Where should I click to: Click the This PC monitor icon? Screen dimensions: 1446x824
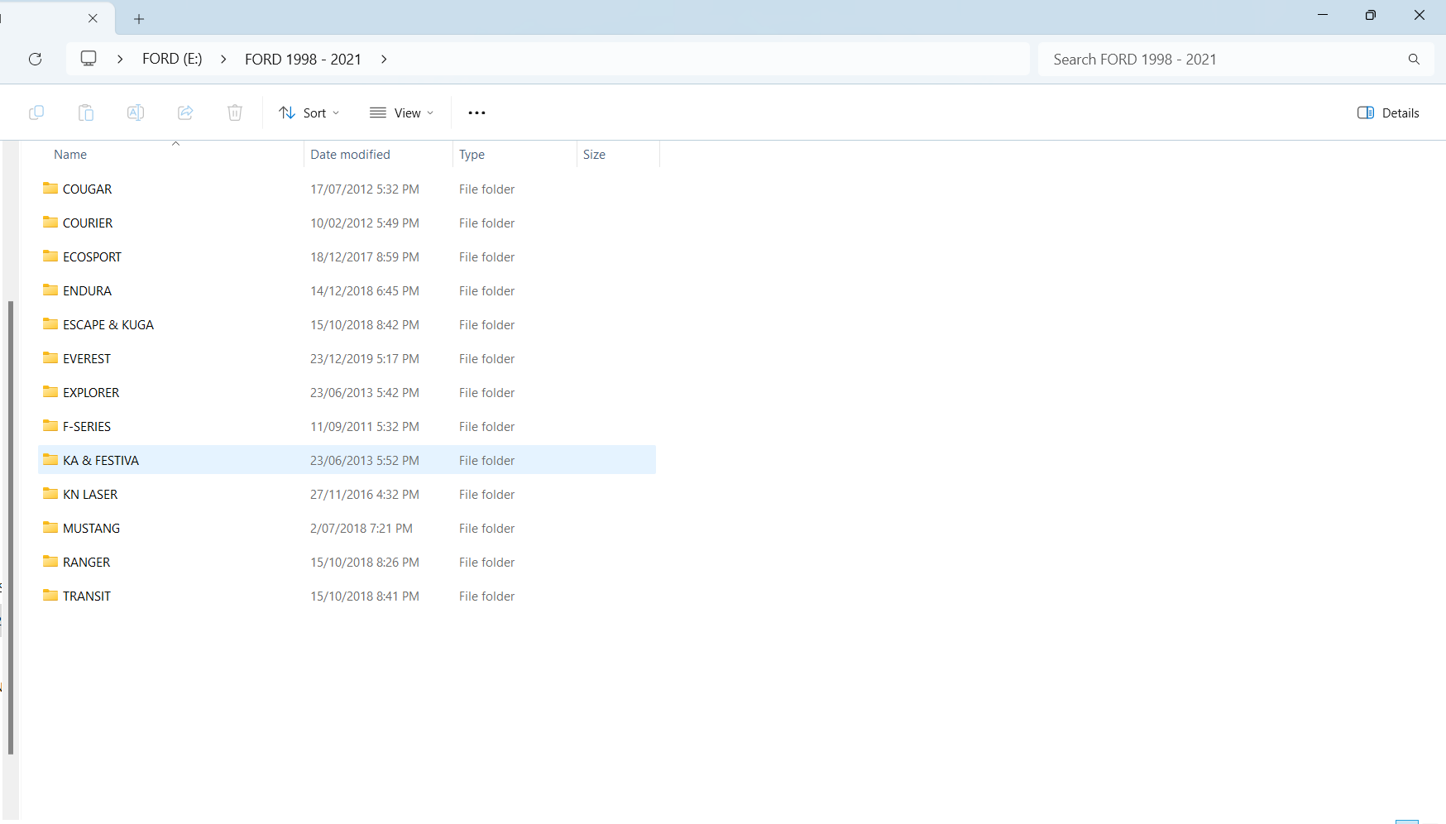(x=89, y=59)
